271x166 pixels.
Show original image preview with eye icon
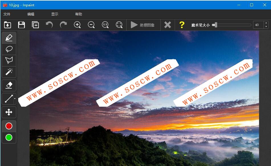tap(35, 25)
